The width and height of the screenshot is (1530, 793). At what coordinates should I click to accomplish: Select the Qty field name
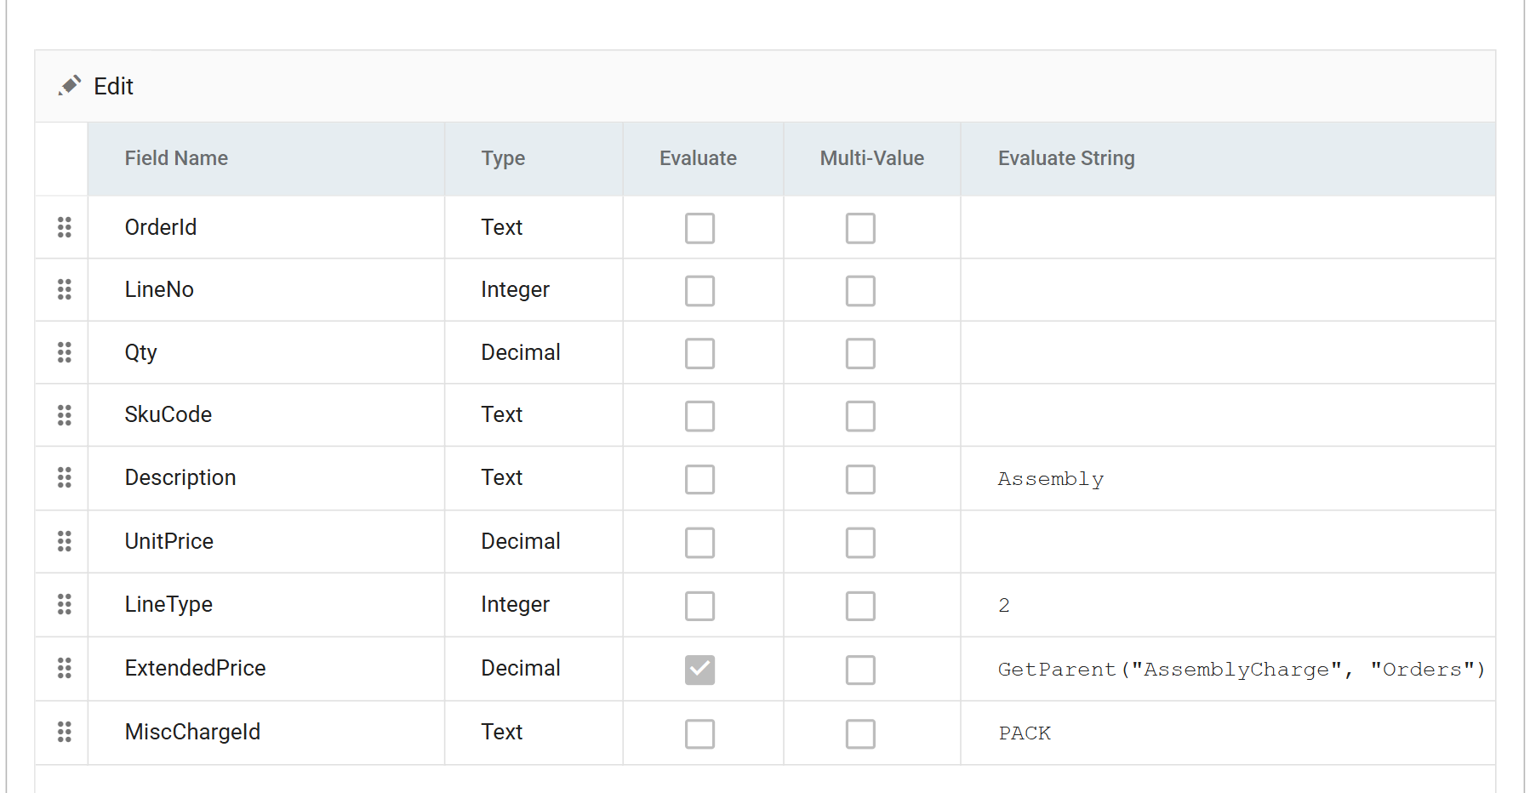pyautogui.click(x=140, y=352)
